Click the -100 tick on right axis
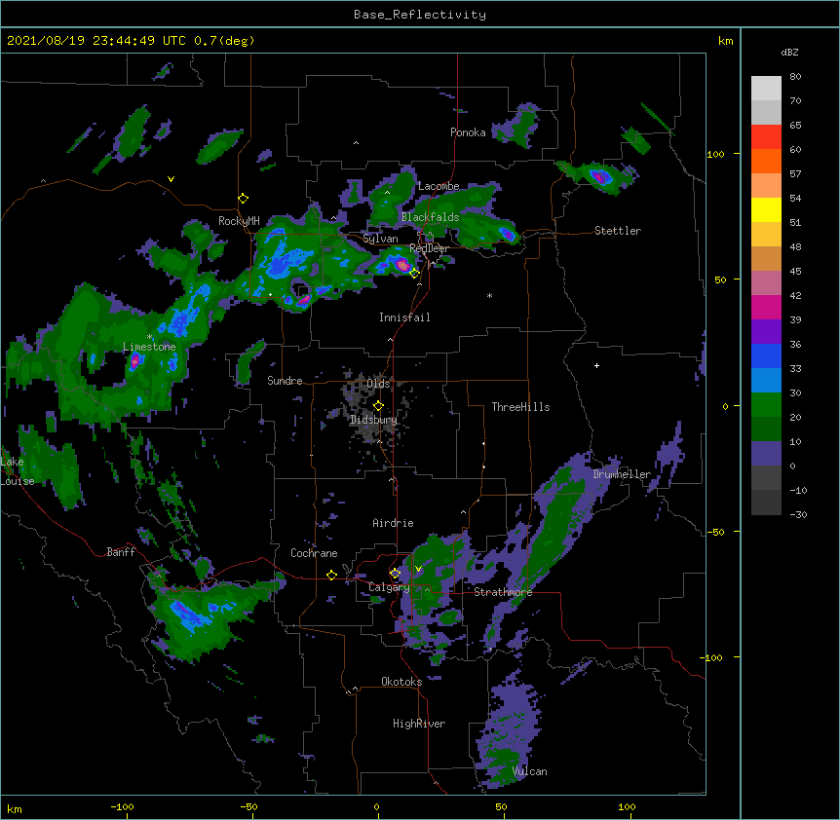 [712, 657]
